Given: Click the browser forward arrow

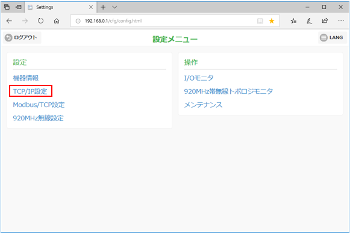Looking at the screenshot, I should click(x=25, y=21).
